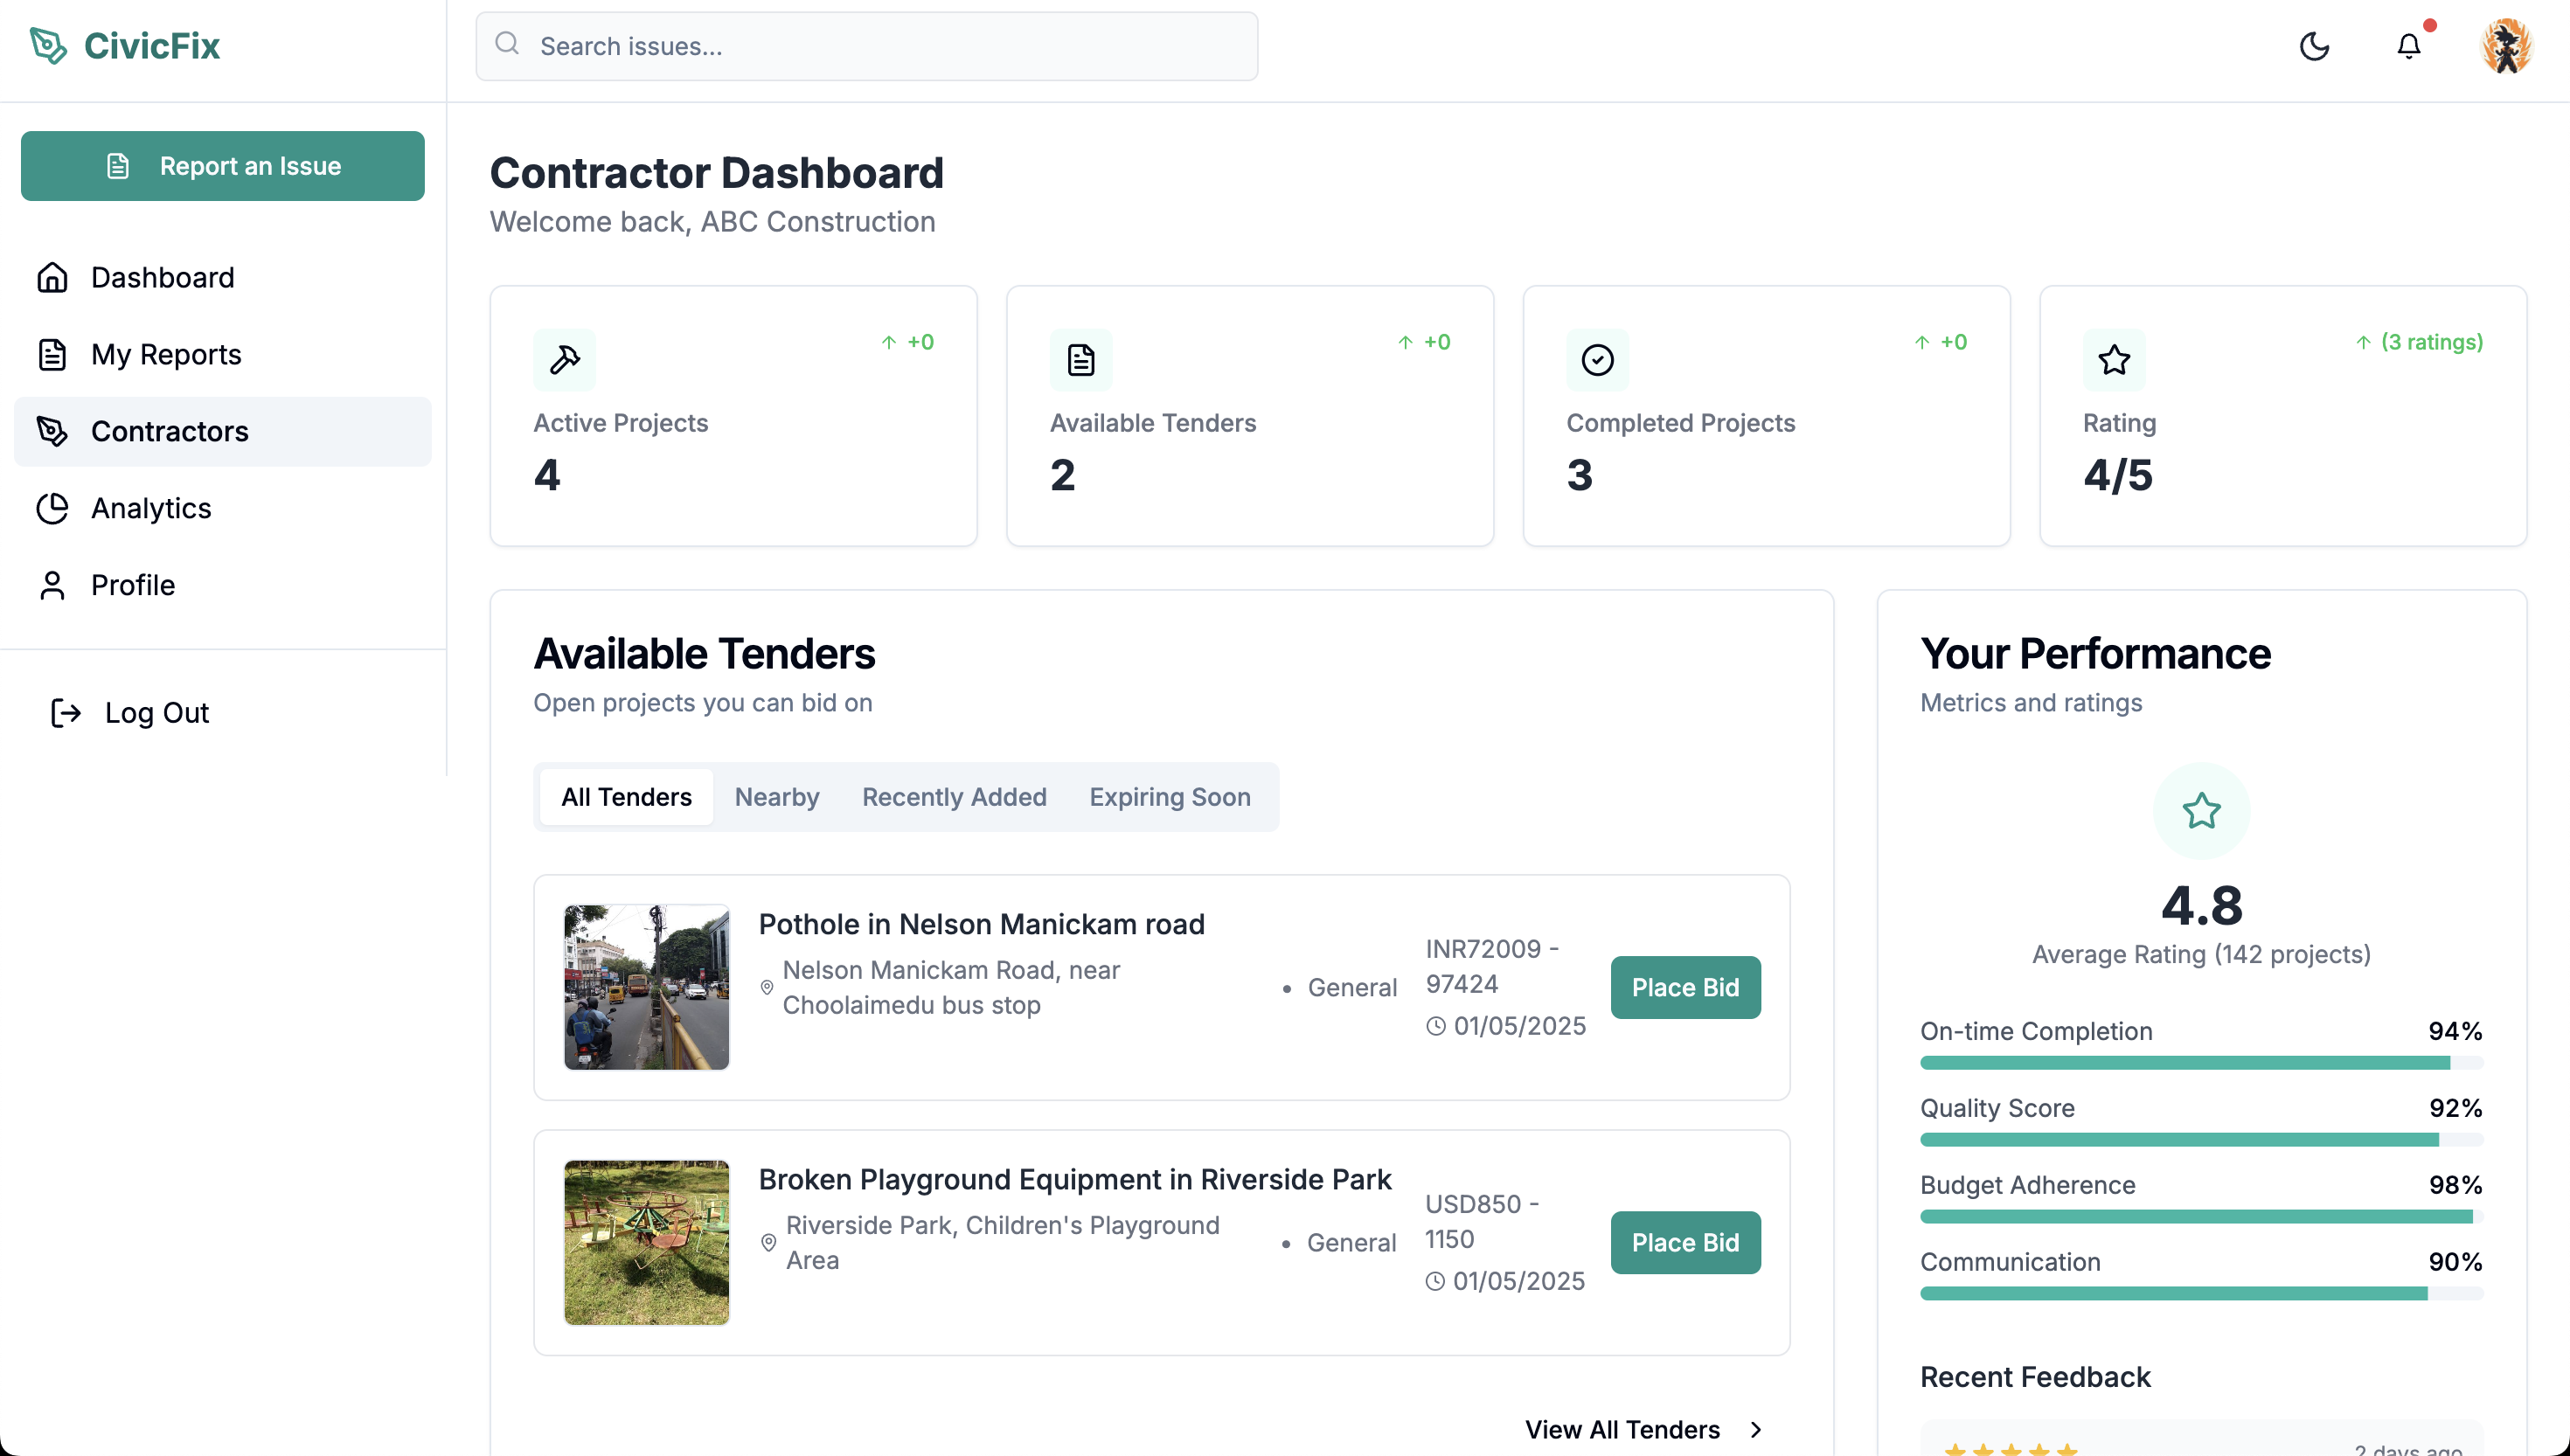Switch to the All Tenders tab
2570x1456 pixels.
click(x=626, y=797)
